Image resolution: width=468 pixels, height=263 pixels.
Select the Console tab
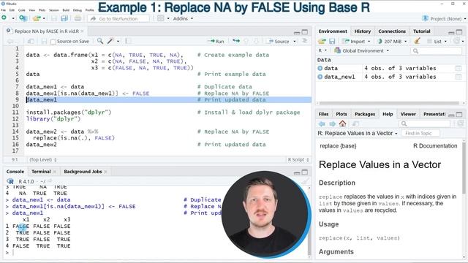[15, 172]
